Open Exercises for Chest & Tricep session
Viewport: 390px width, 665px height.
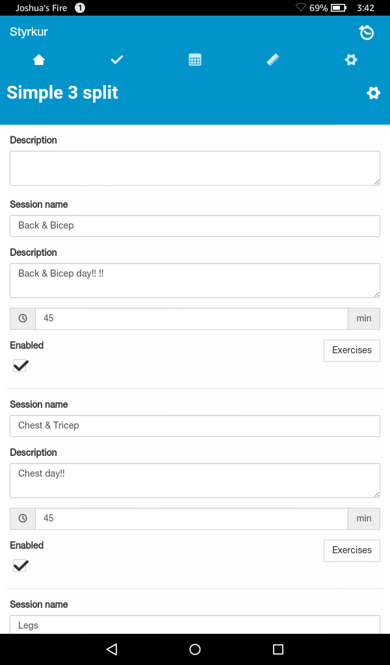(x=352, y=550)
